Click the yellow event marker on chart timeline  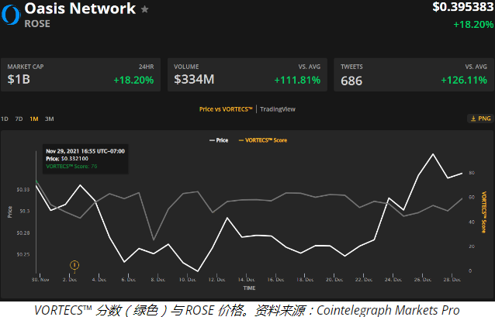[x=74, y=265]
